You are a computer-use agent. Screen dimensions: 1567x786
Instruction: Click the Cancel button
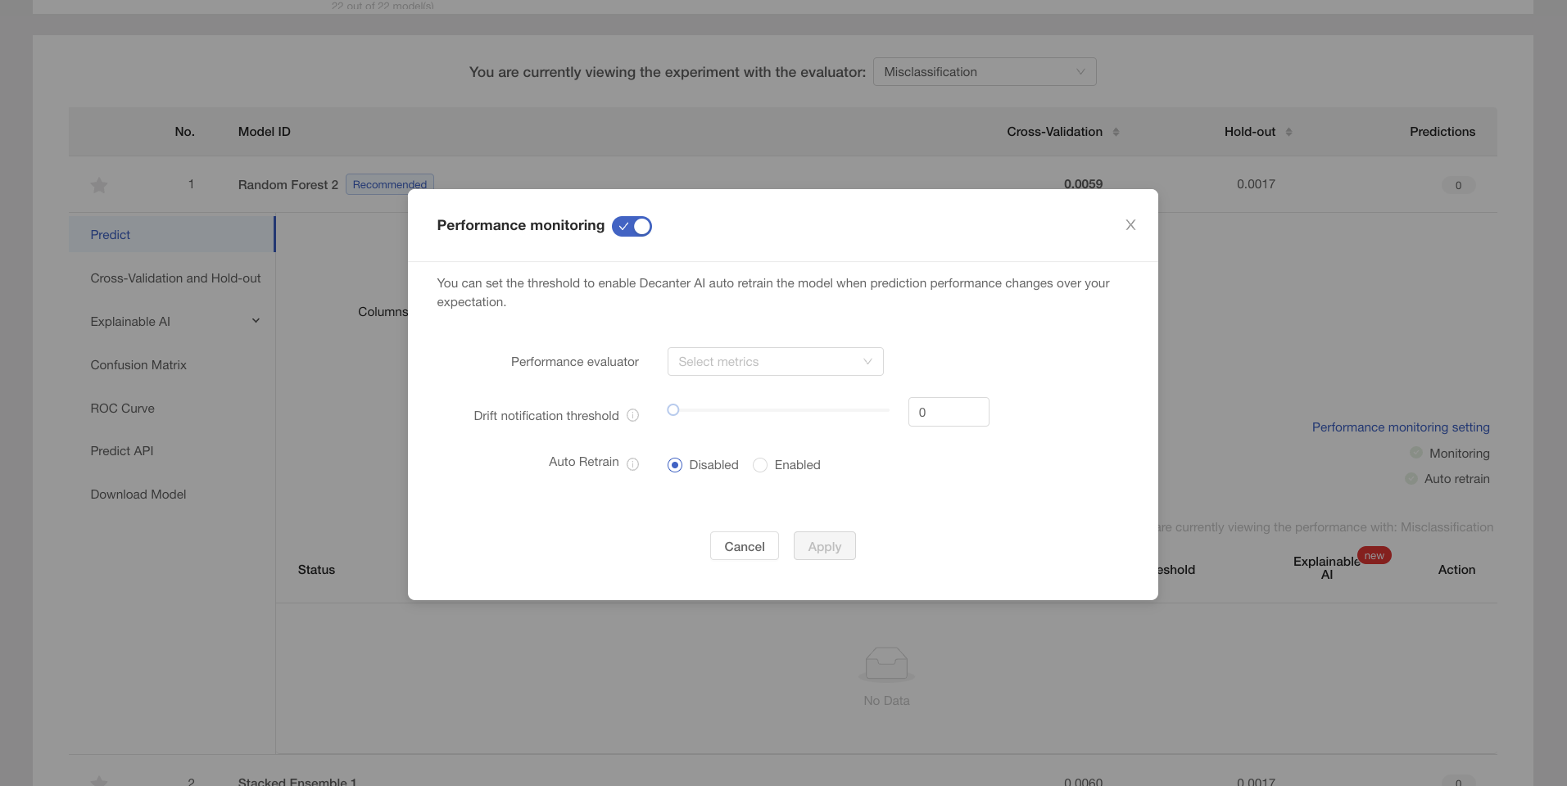(x=745, y=546)
